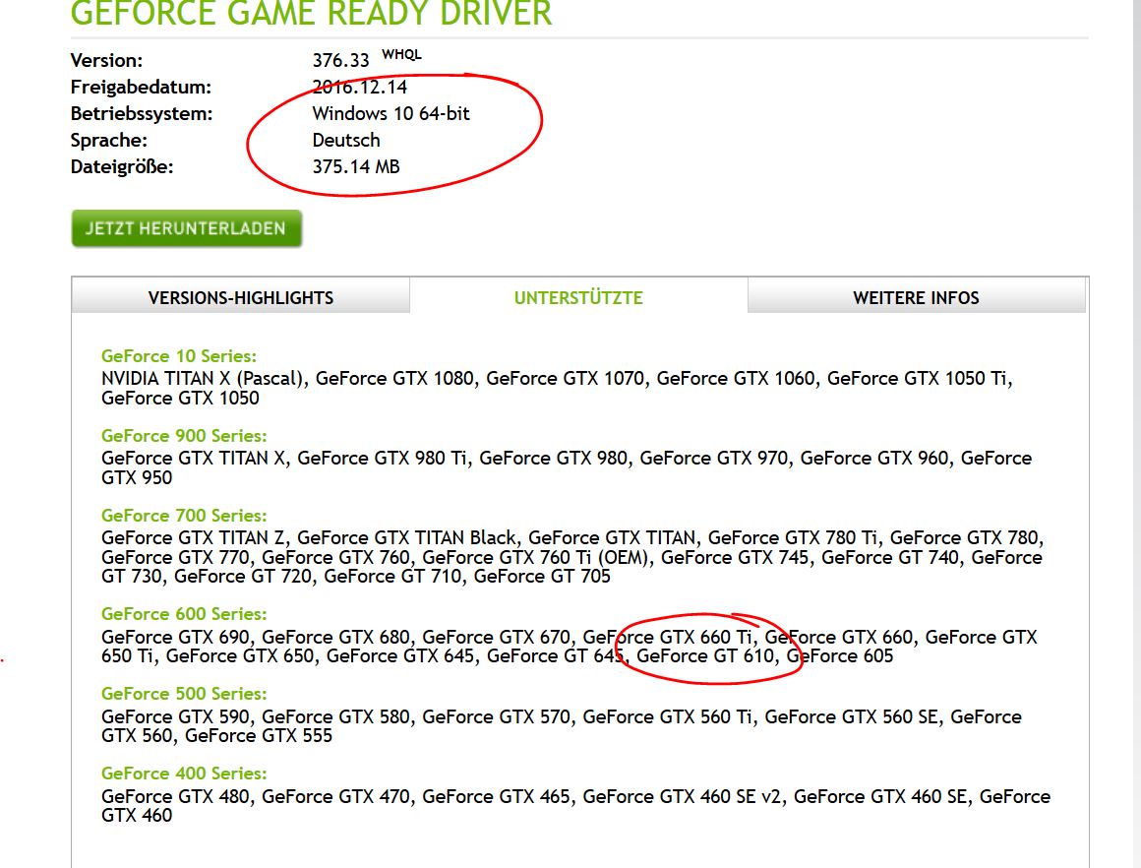Screen dimensions: 1141x868
Task: Click the GeForce GTX 660 Ti entry
Action: 667,637
